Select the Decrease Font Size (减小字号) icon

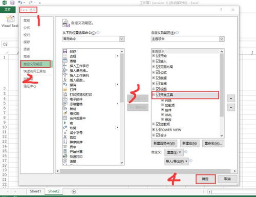[x=65, y=132]
